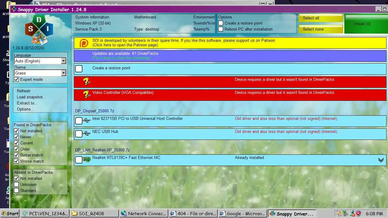The image size is (388, 218).
Task: Click the Updates are available download banner
Action: click(x=230, y=56)
